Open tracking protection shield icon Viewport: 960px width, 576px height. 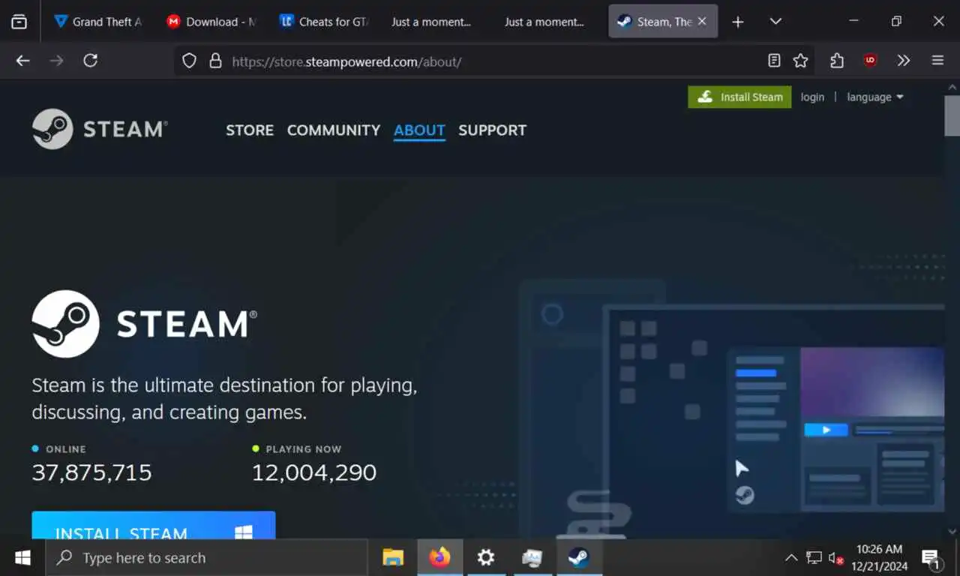click(x=190, y=61)
